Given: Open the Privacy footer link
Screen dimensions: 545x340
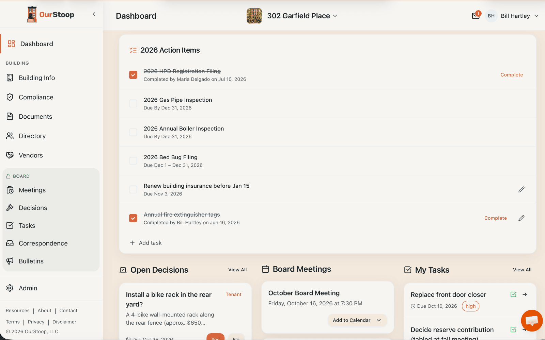Looking at the screenshot, I should click(36, 322).
